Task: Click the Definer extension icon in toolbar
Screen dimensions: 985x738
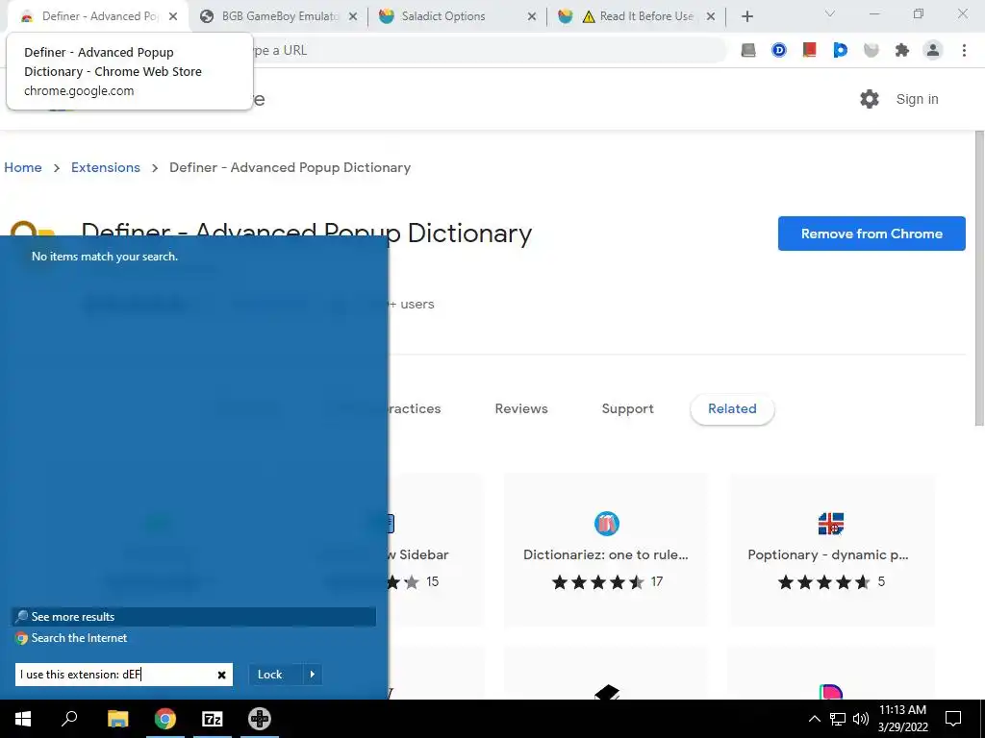Action: point(779,50)
